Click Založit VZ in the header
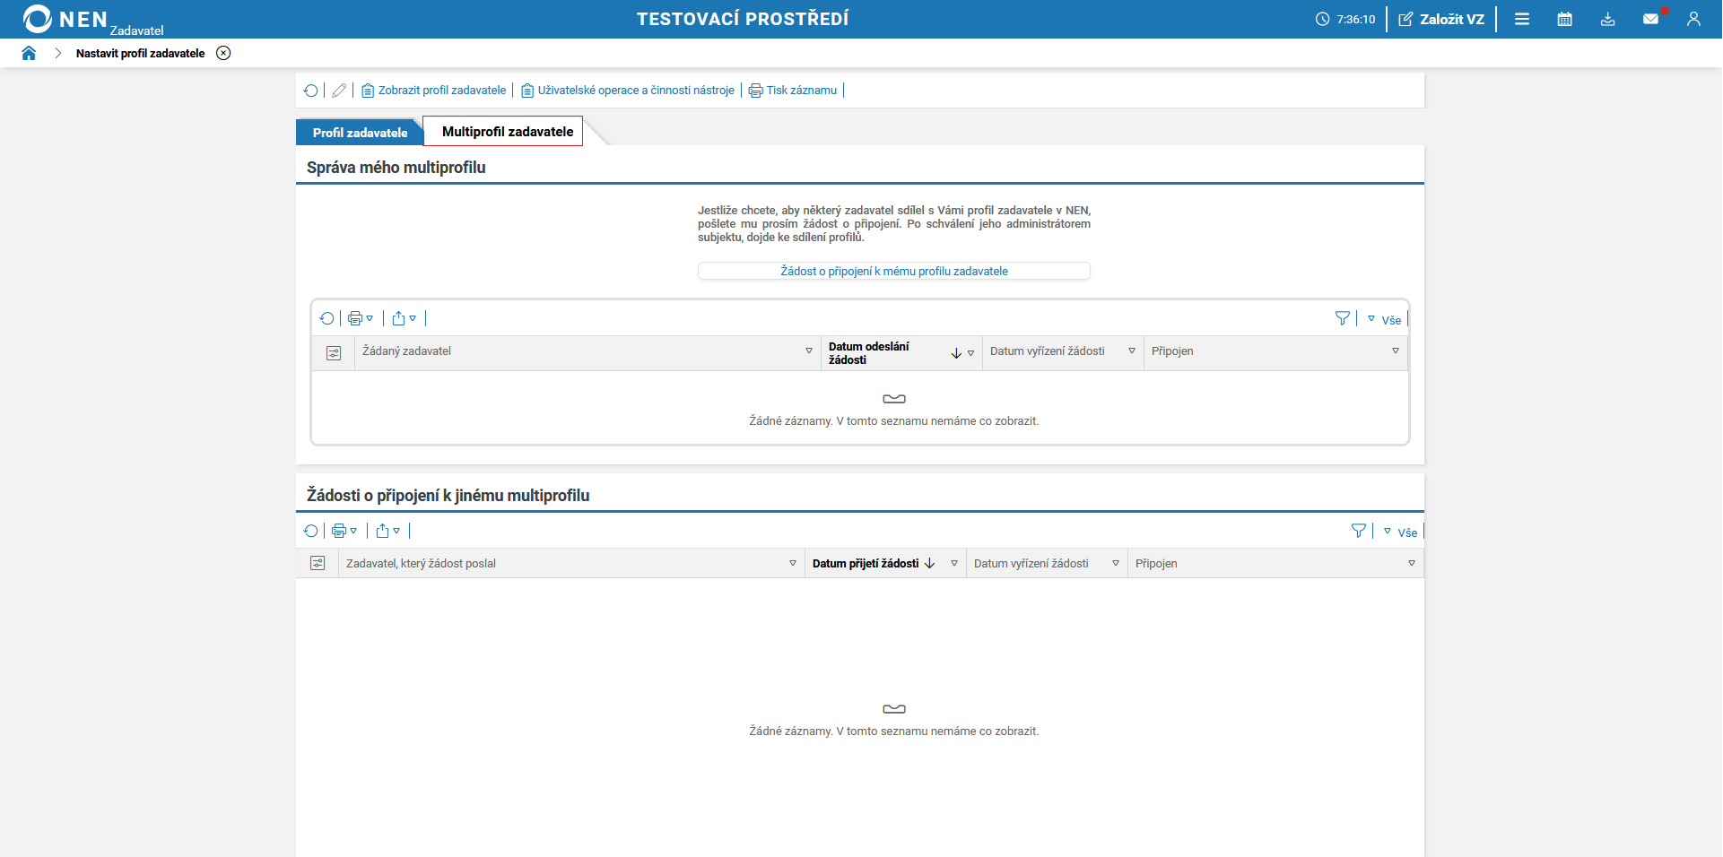 [x=1441, y=19]
